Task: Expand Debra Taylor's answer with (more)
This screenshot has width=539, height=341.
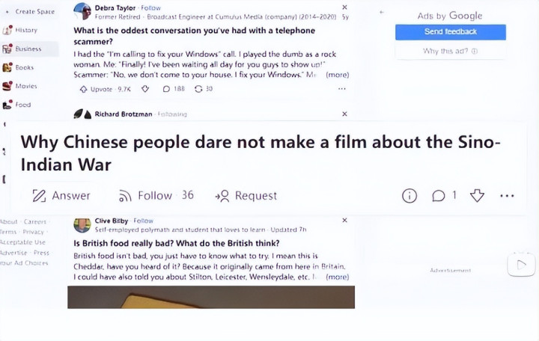Action: [x=337, y=75]
